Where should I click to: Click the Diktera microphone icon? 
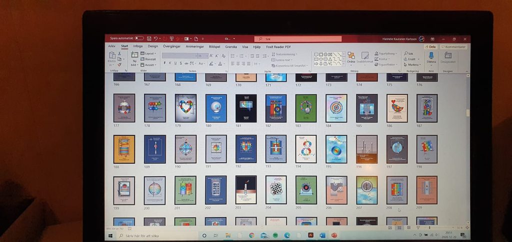(431, 55)
